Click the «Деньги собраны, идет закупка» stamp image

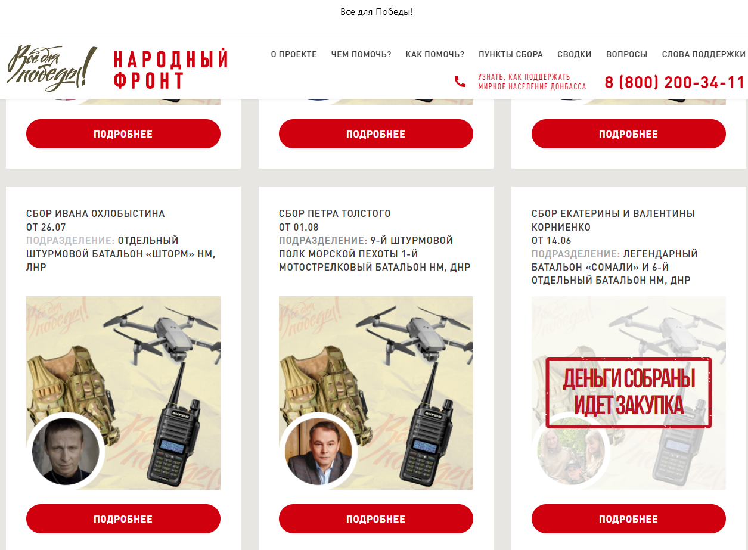pyautogui.click(x=629, y=393)
